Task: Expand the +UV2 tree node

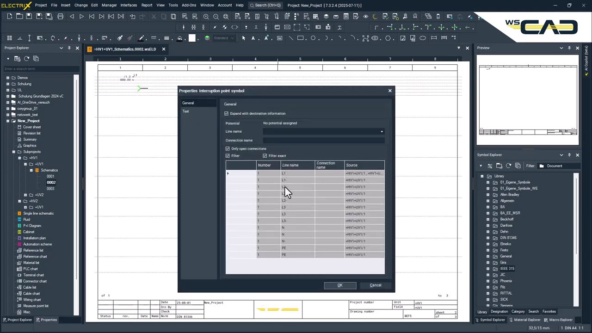Action: coord(25,195)
